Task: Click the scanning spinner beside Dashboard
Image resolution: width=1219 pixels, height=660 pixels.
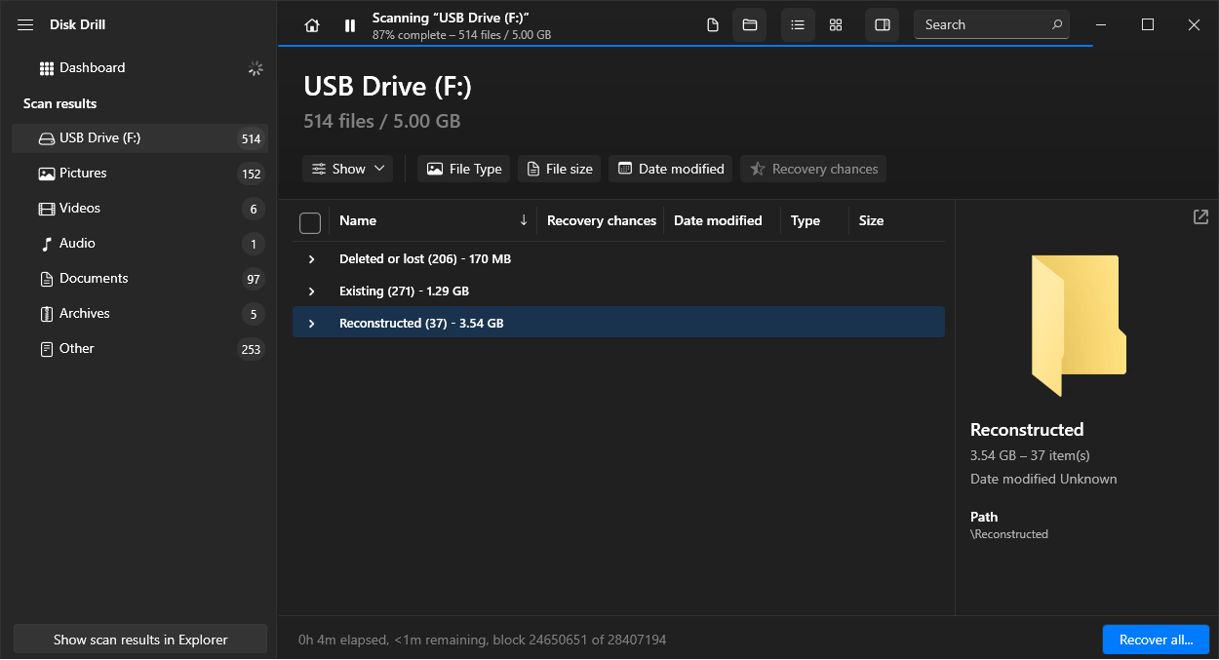Action: point(256,68)
